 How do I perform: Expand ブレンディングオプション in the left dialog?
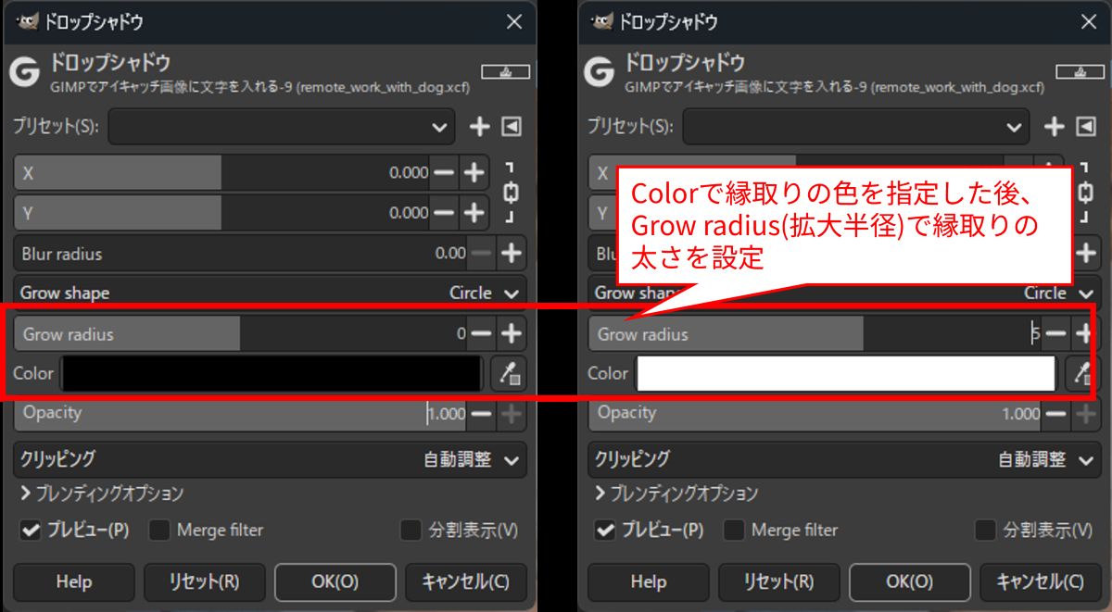[102, 493]
